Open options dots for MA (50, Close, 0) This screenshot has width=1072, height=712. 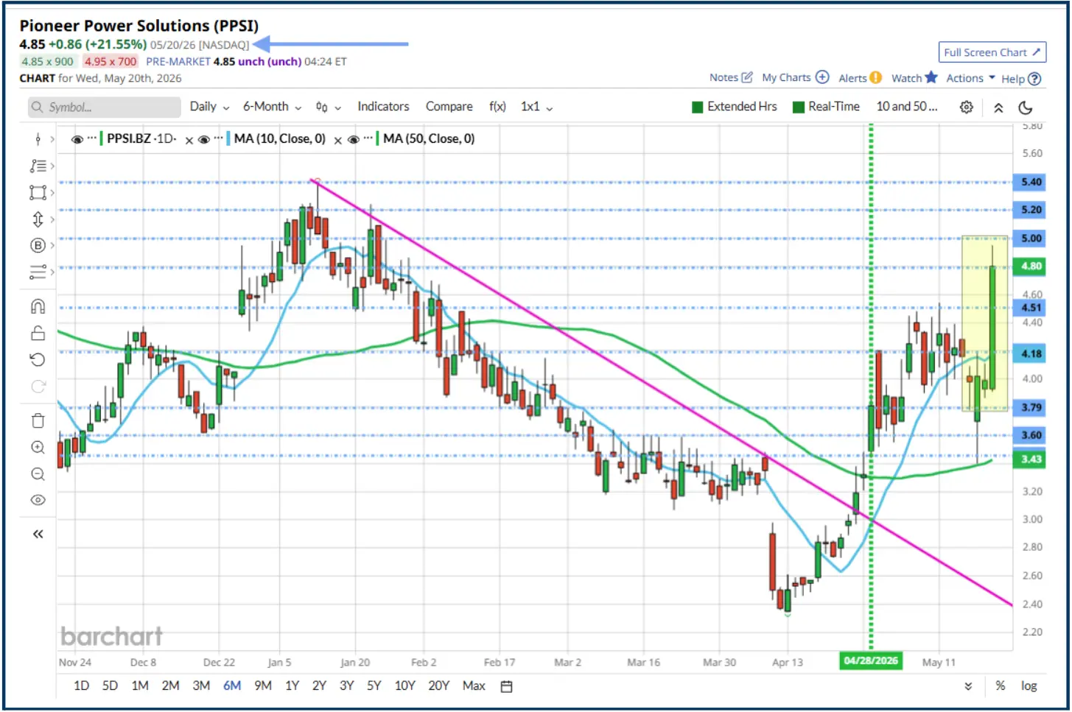coord(368,138)
